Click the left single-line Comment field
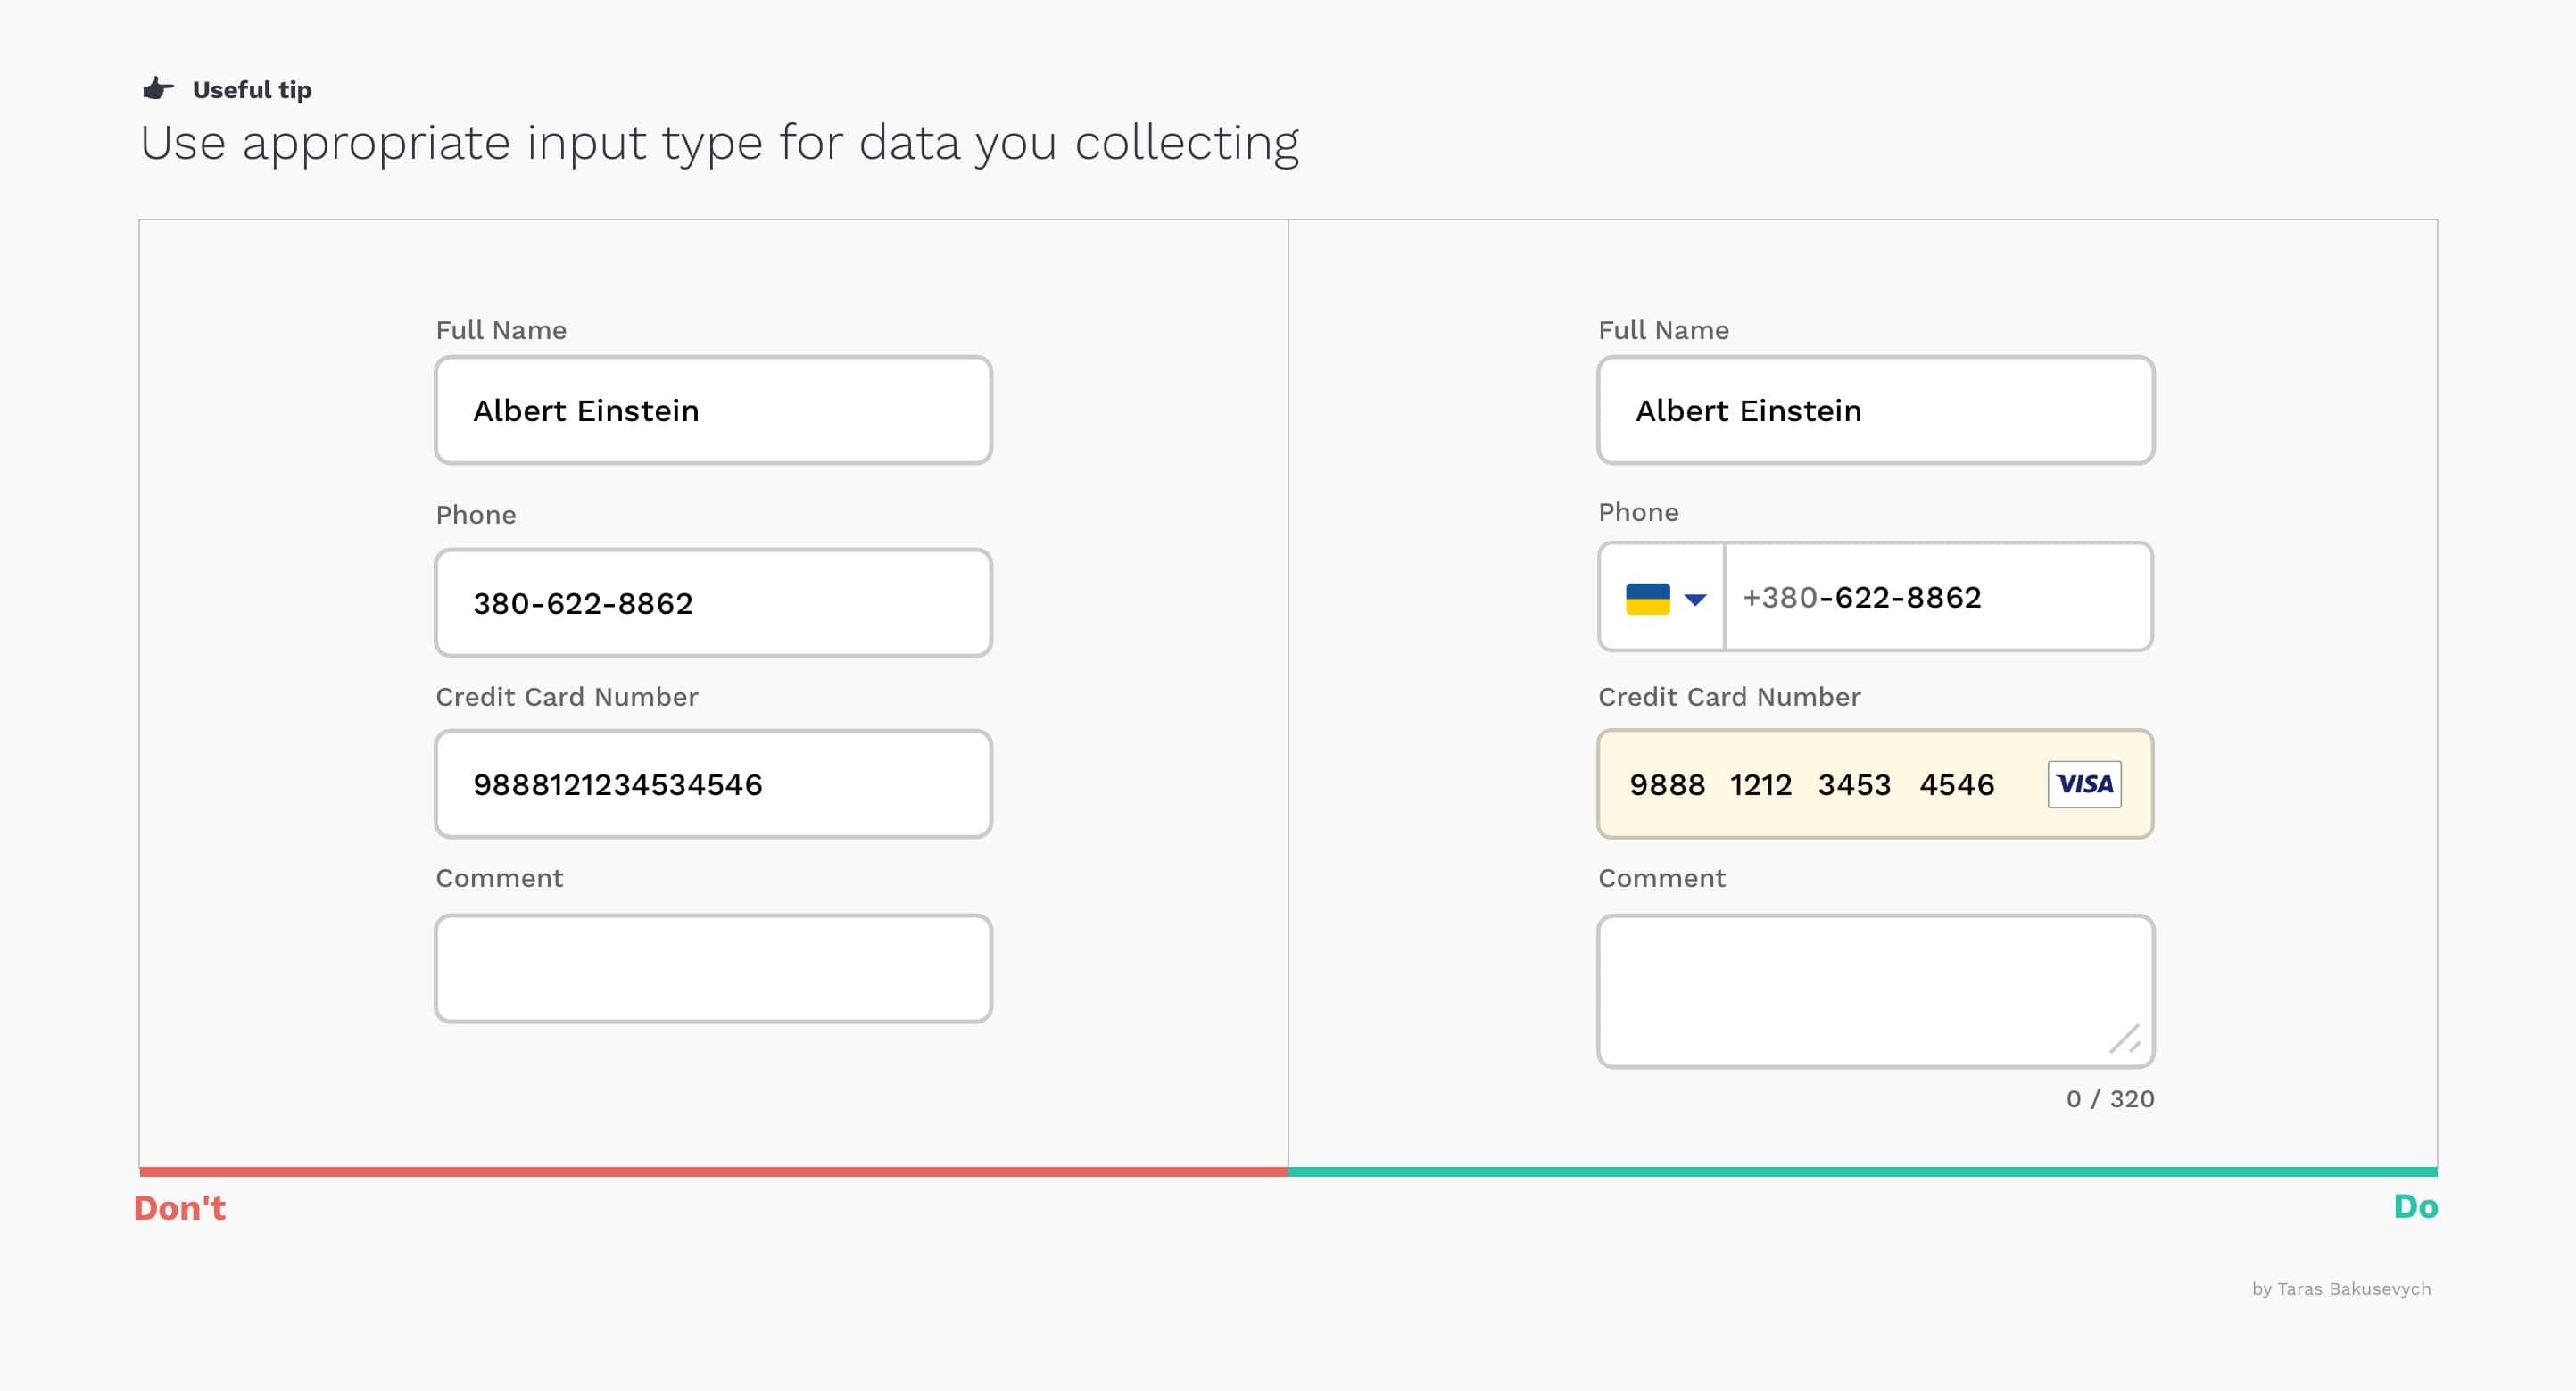Viewport: 2576px width, 1391px height. [x=713, y=968]
